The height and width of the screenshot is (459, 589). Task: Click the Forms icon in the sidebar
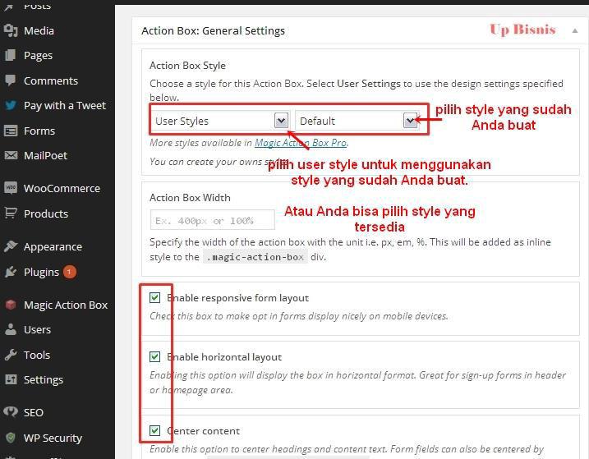pyautogui.click(x=11, y=131)
